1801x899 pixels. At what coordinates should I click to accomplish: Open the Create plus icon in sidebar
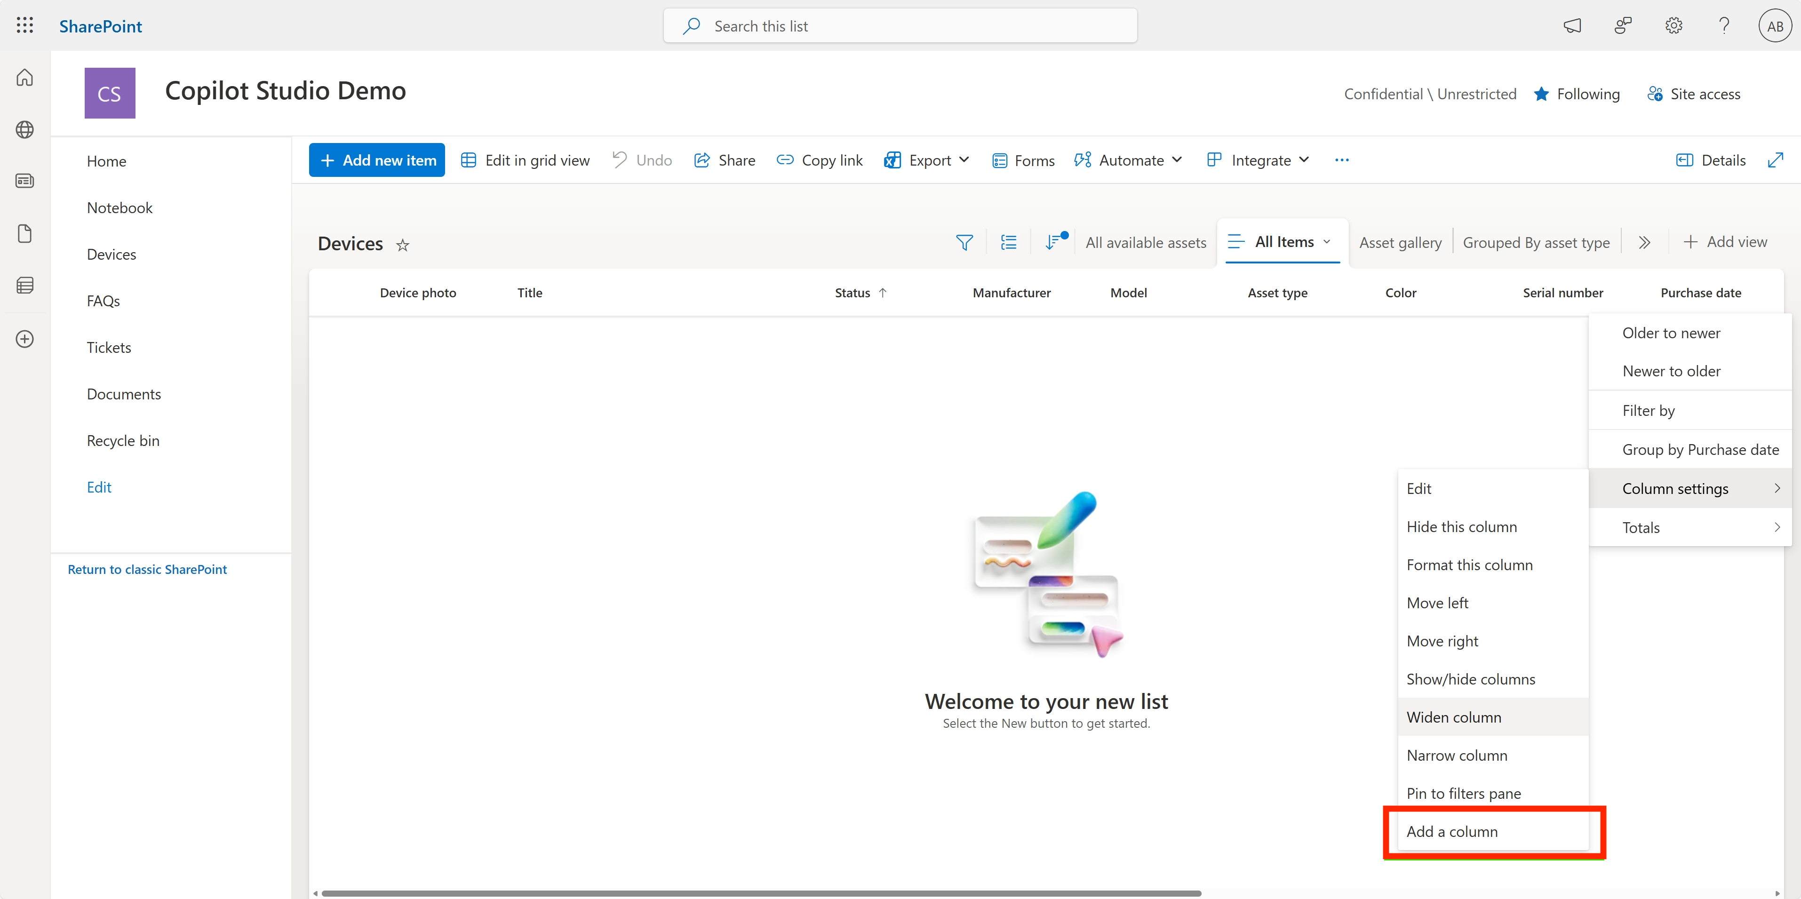tap(24, 339)
